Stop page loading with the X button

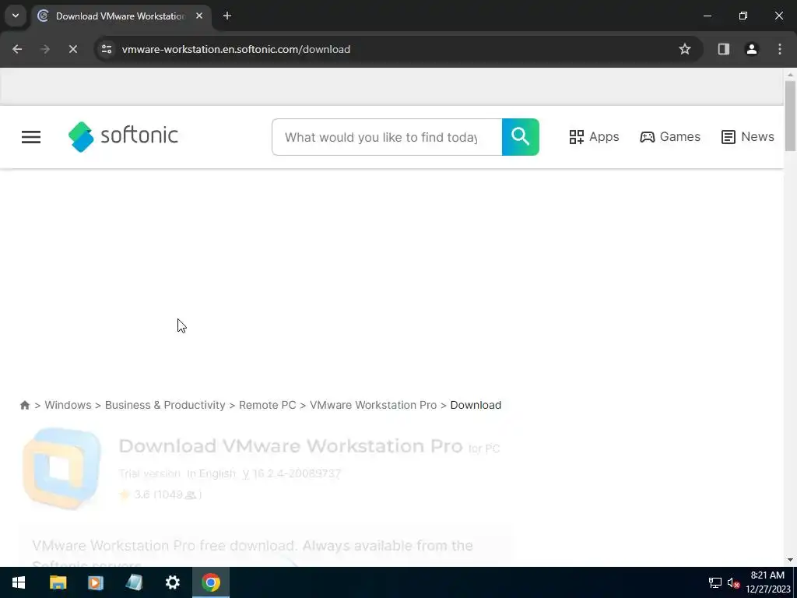pos(72,49)
